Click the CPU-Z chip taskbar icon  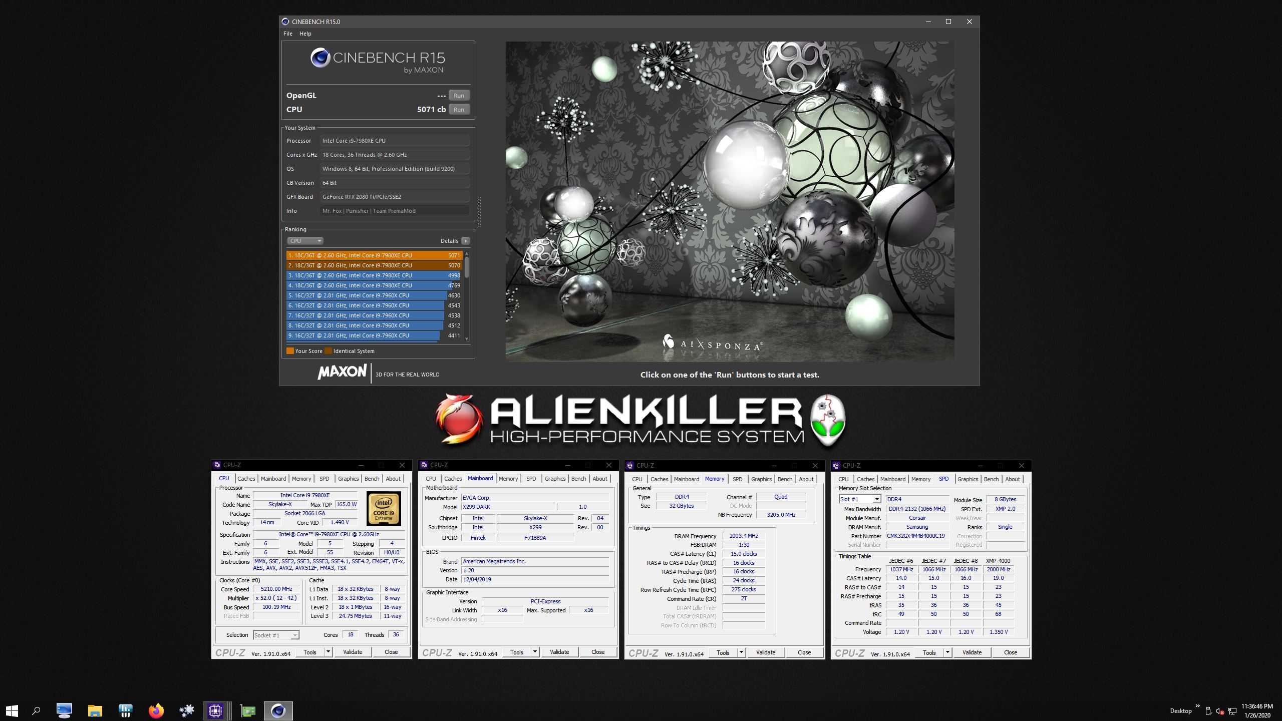(x=215, y=710)
